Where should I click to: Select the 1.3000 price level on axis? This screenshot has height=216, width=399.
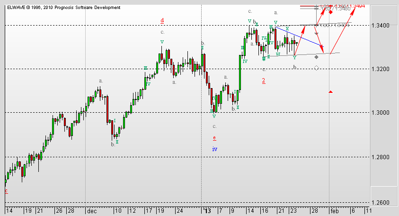[x=382, y=113]
